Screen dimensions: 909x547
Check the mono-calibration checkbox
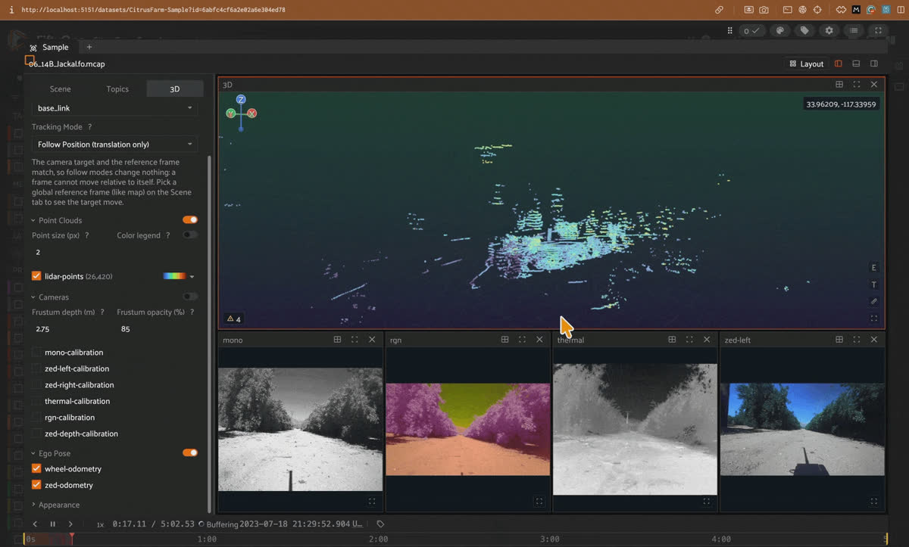(37, 352)
